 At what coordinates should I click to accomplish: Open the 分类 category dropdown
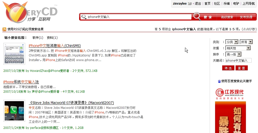tap(232, 42)
